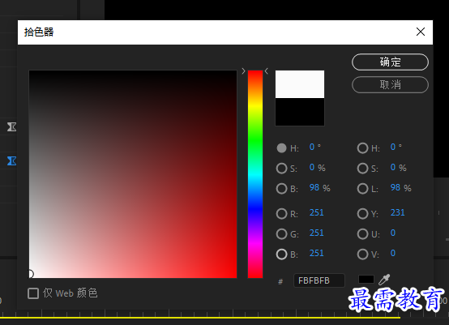Select the U radio button
This screenshot has height=325, width=449.
pyautogui.click(x=362, y=234)
